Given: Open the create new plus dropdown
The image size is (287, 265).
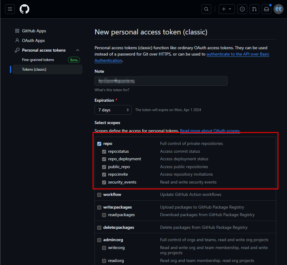Looking at the screenshot, I should point(227,9).
